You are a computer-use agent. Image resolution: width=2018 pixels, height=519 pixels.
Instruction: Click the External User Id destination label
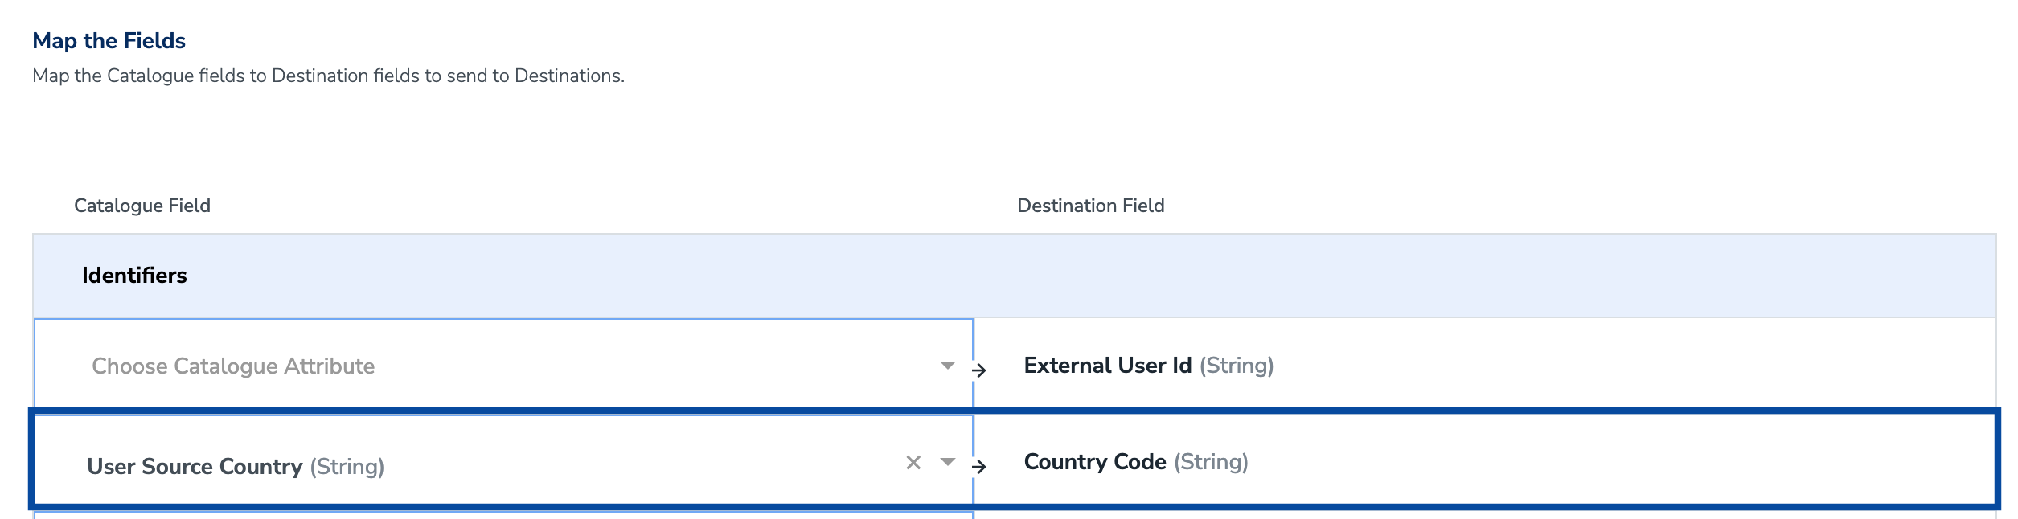(x=1107, y=366)
